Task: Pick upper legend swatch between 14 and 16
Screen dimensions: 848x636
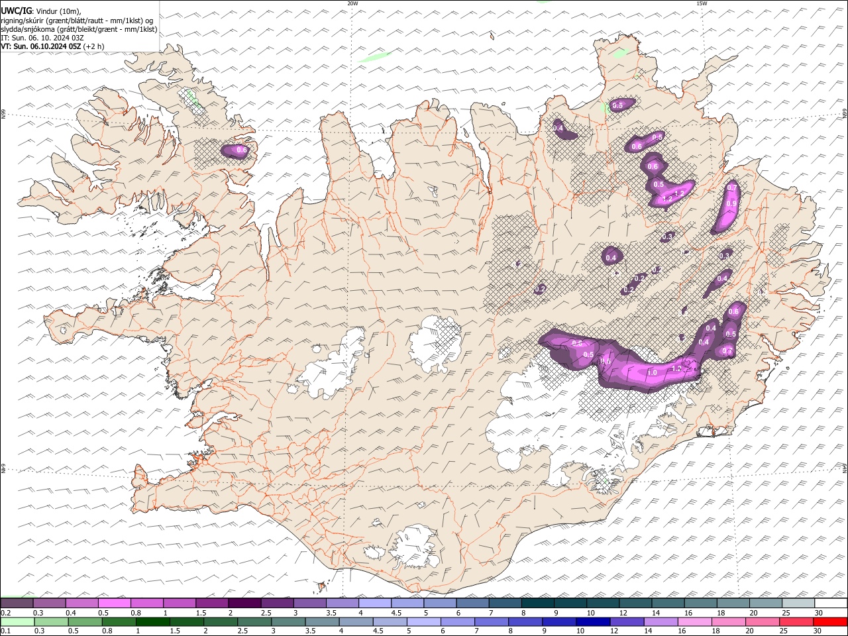Action: point(668,603)
